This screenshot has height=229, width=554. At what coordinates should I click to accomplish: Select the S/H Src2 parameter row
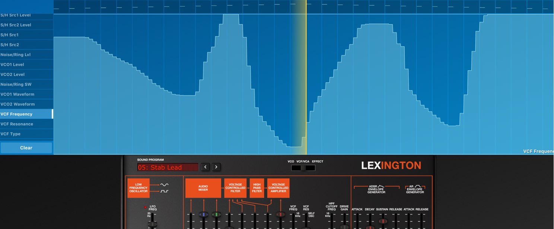pos(26,45)
